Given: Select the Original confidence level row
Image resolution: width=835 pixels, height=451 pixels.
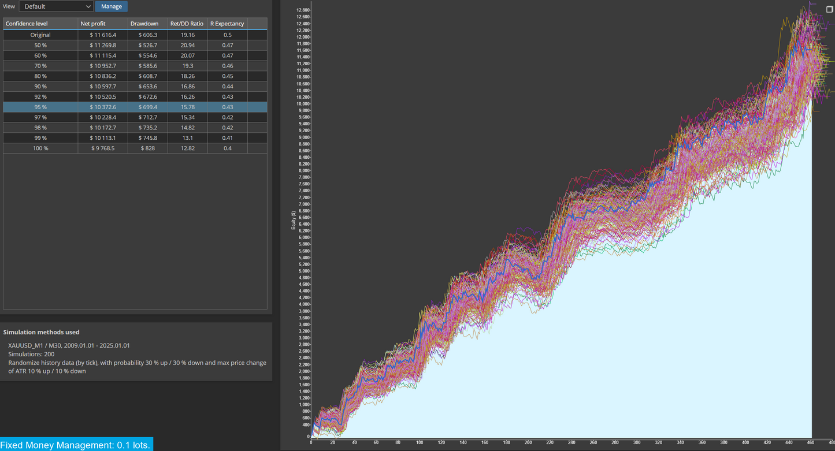Looking at the screenshot, I should click(135, 35).
